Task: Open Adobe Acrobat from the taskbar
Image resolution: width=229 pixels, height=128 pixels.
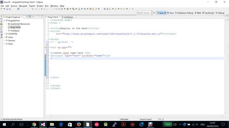Action: pos(123,124)
